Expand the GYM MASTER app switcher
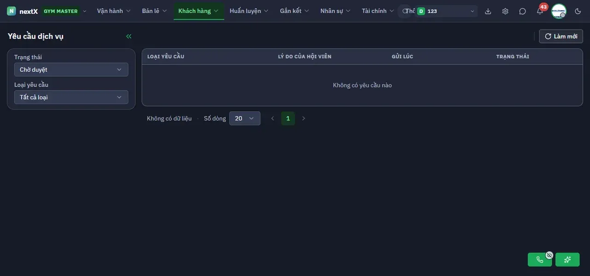The height and width of the screenshot is (276, 590). tap(64, 11)
